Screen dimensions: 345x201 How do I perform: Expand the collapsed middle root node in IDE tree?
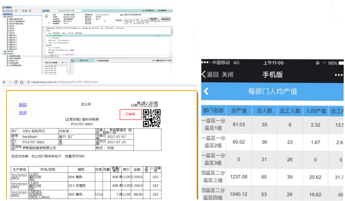point(3,51)
